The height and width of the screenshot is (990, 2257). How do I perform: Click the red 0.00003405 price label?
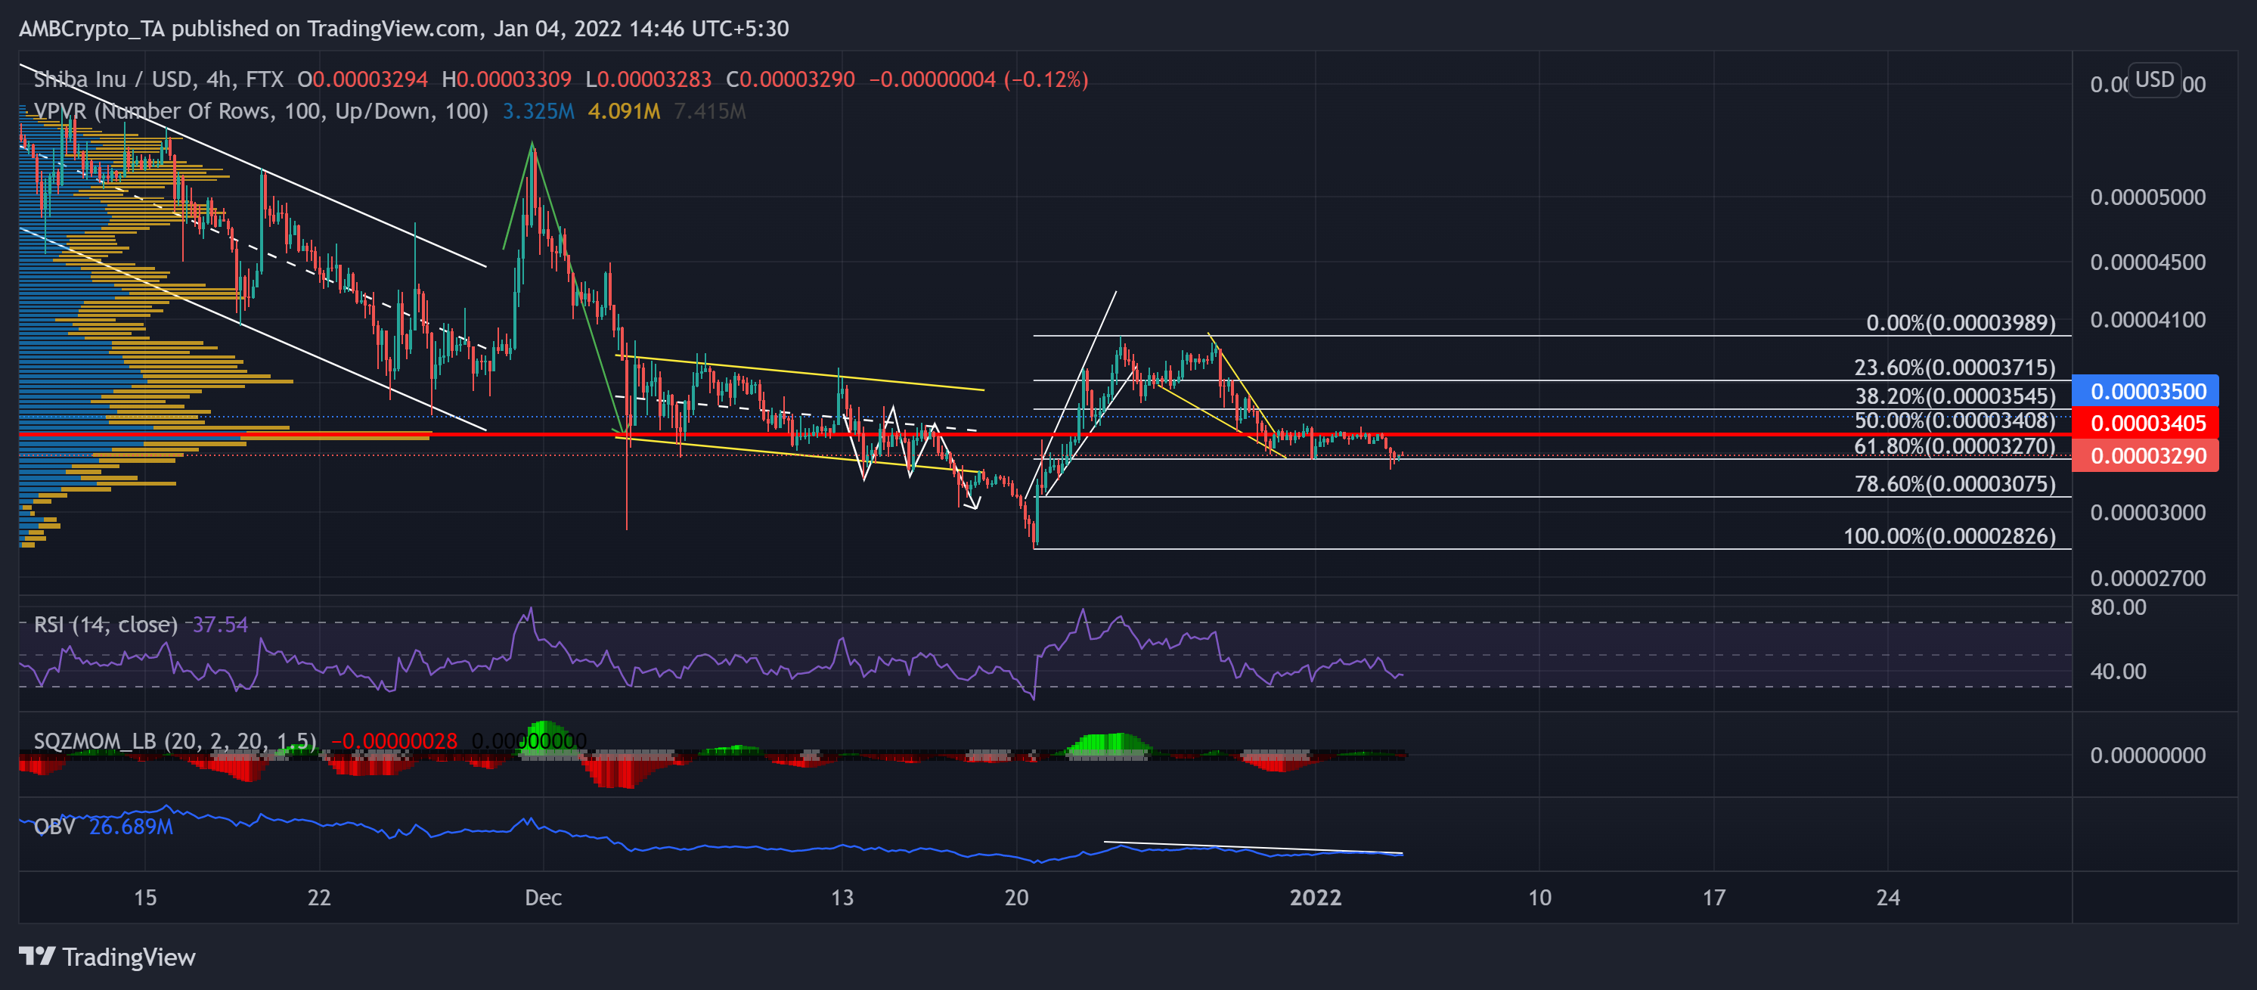click(2147, 424)
